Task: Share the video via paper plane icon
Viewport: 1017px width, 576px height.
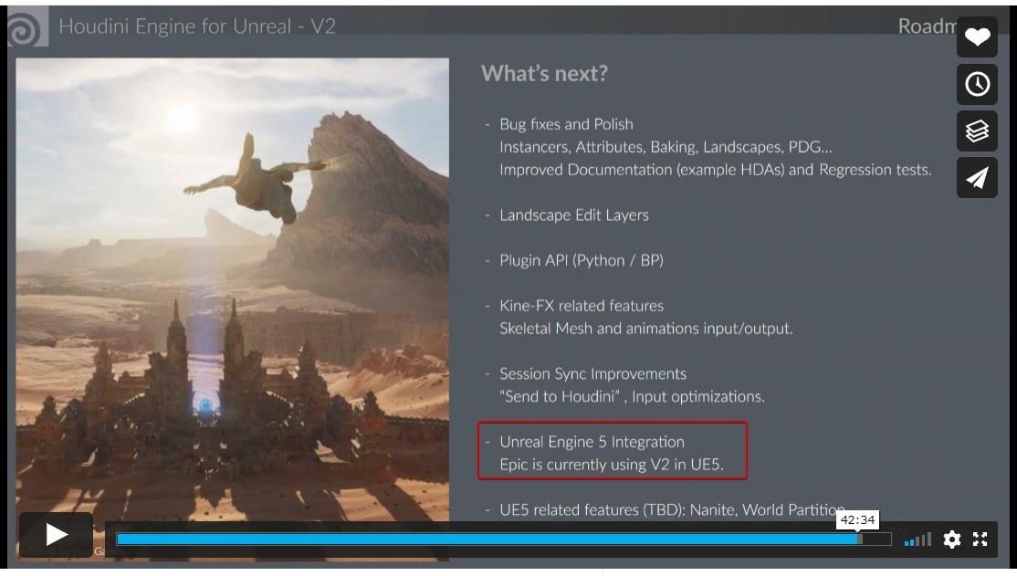Action: tap(977, 178)
